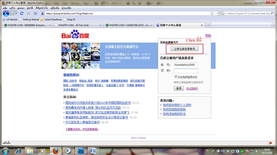Click the news photo collage thumbnail
The width and height of the screenshot is (277, 155).
81,55
